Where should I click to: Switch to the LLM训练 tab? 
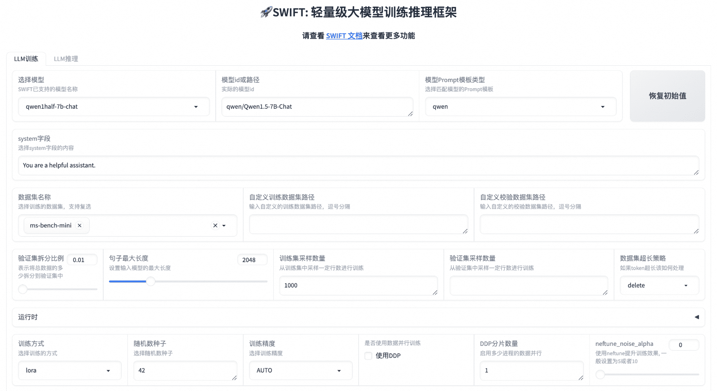click(x=26, y=59)
